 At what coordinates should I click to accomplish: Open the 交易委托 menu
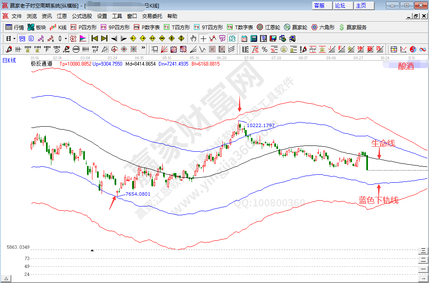(x=152, y=16)
